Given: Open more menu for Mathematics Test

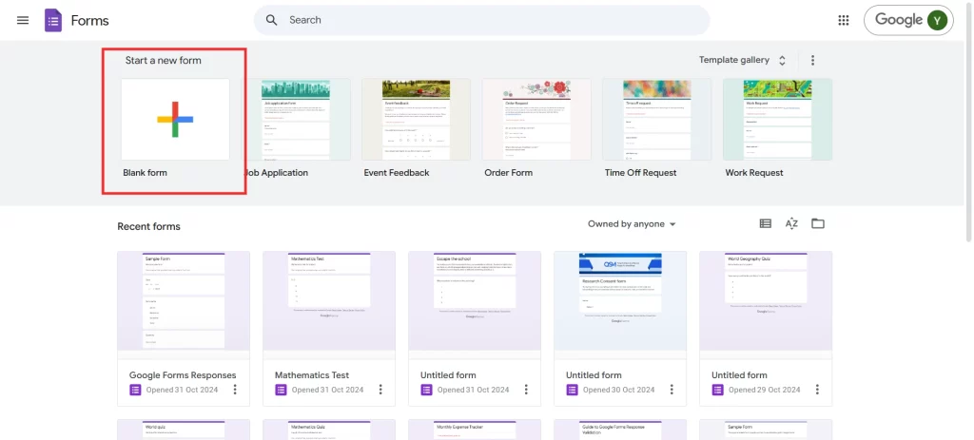Looking at the screenshot, I should point(380,390).
